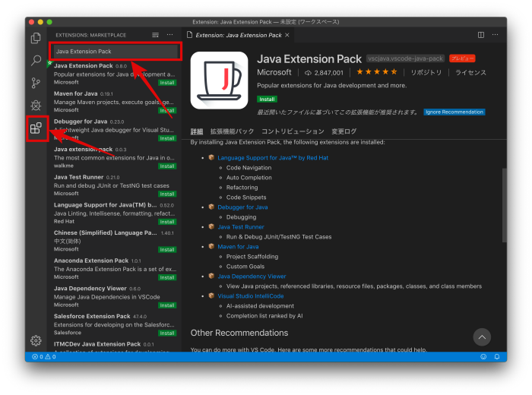Install Debugger for Java from the list
Screen dimensions: 532x395
(167, 138)
